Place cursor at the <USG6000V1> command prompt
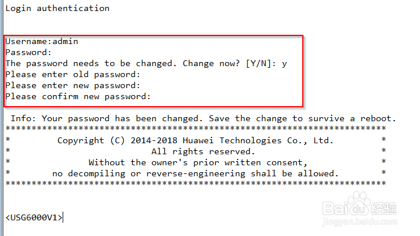Image resolution: width=420 pixels, height=236 pixels. click(34, 217)
